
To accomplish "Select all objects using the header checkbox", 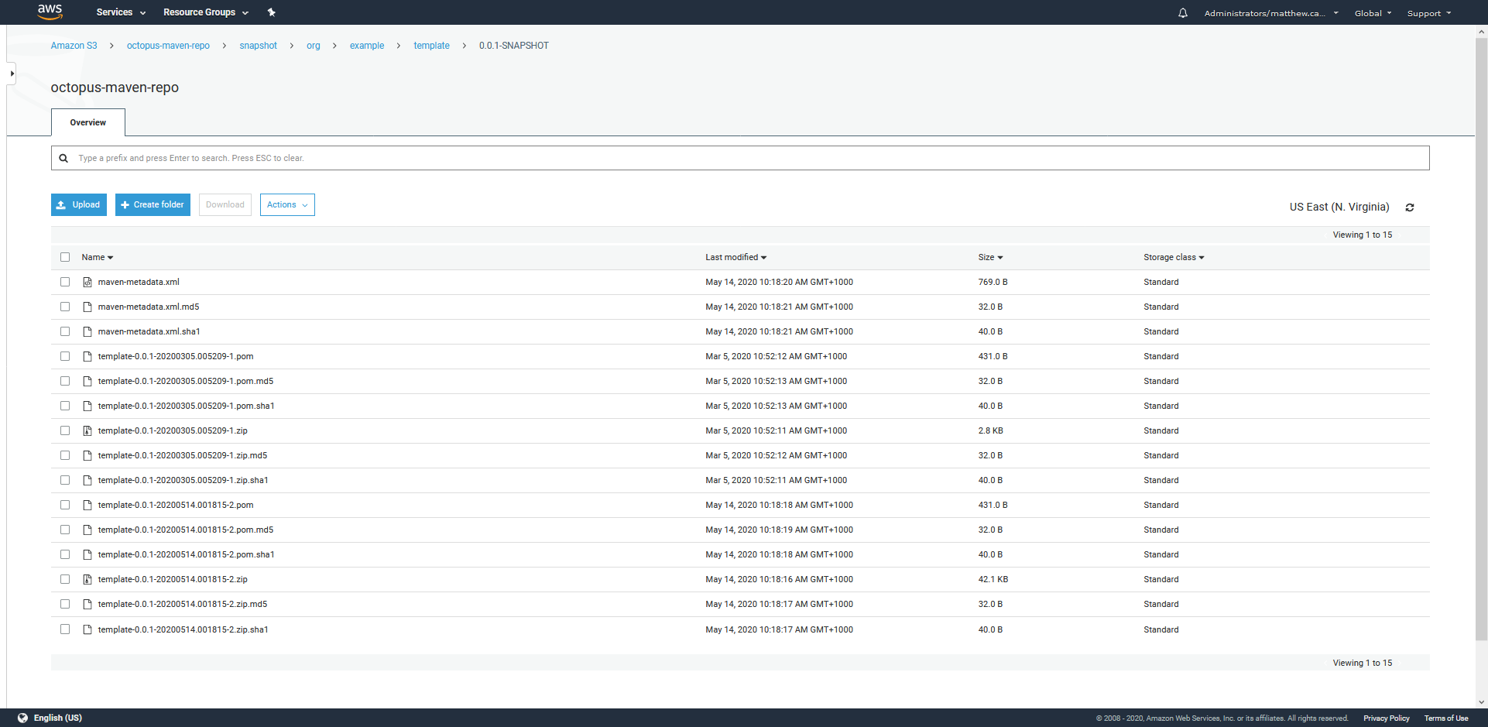I will (65, 257).
